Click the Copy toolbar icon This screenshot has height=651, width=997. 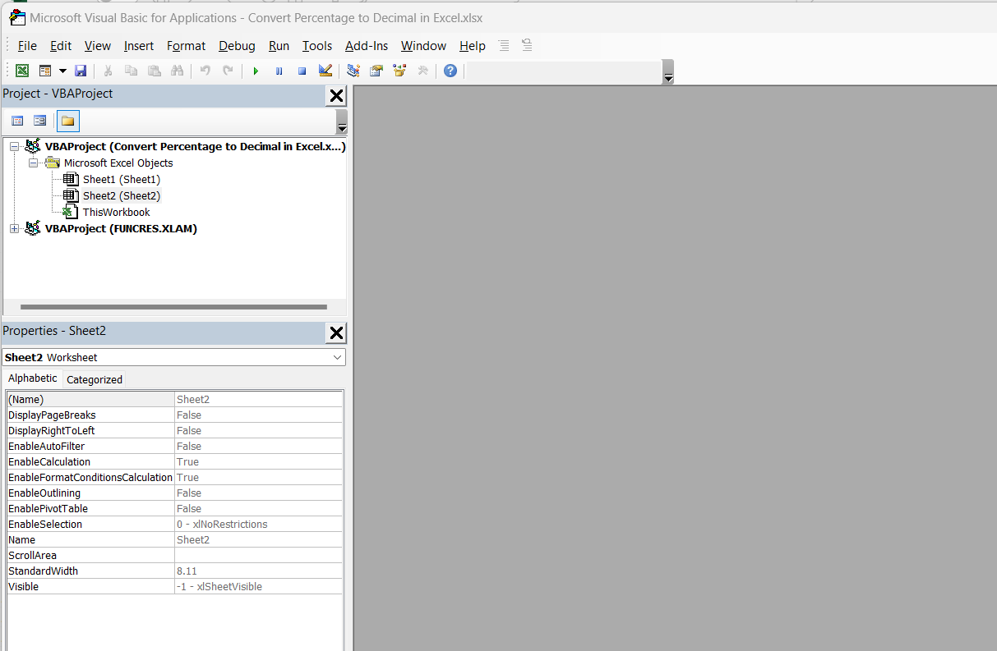pyautogui.click(x=131, y=71)
